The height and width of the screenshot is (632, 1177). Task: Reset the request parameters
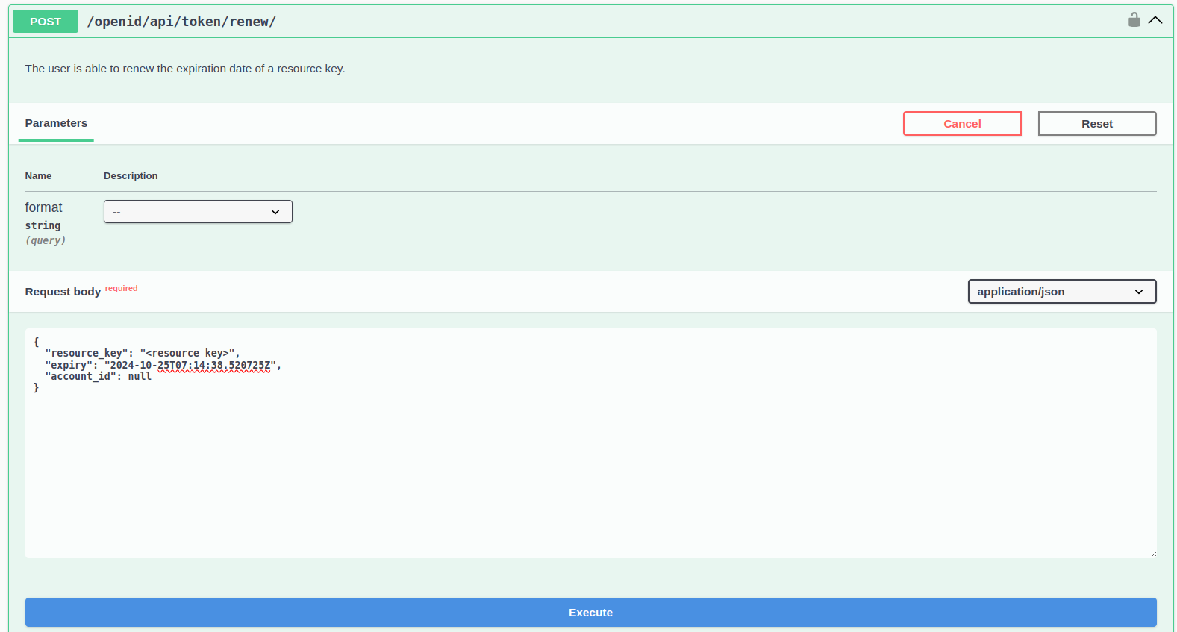(1097, 124)
